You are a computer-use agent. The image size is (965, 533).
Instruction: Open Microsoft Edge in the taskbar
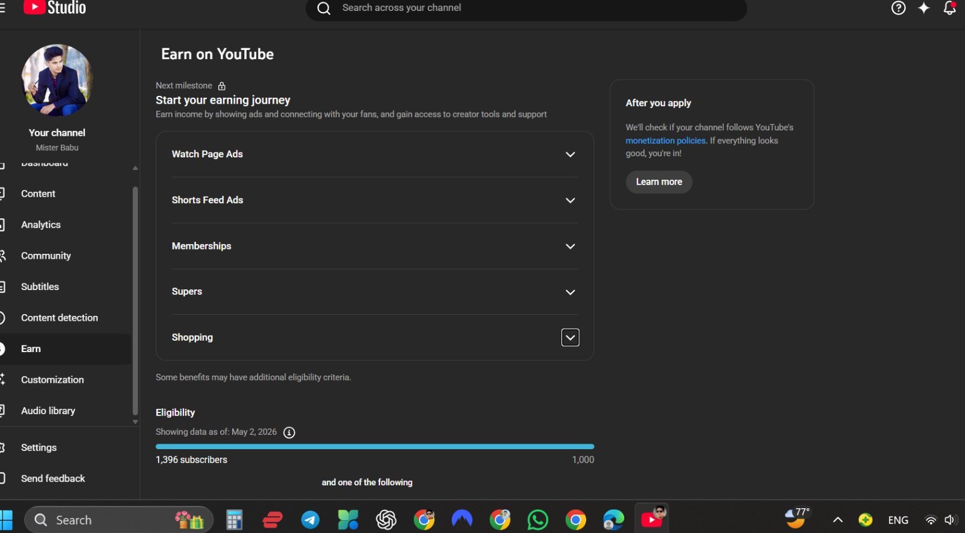coord(613,519)
